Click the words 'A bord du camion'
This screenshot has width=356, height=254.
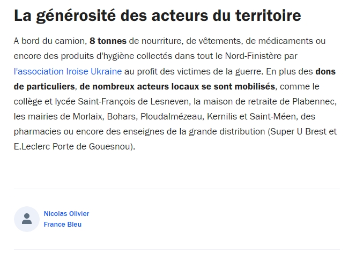49,41
